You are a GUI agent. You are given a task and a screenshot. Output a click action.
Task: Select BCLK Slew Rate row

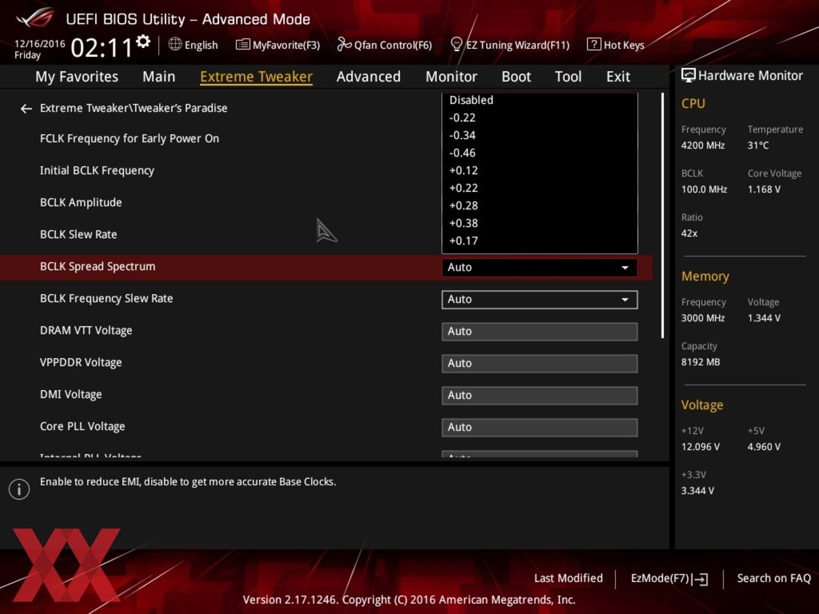tap(78, 234)
